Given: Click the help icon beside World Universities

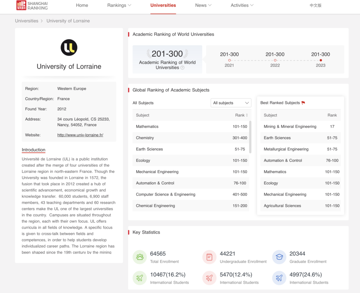Looking at the screenshot, I should pyautogui.click(x=182, y=68).
